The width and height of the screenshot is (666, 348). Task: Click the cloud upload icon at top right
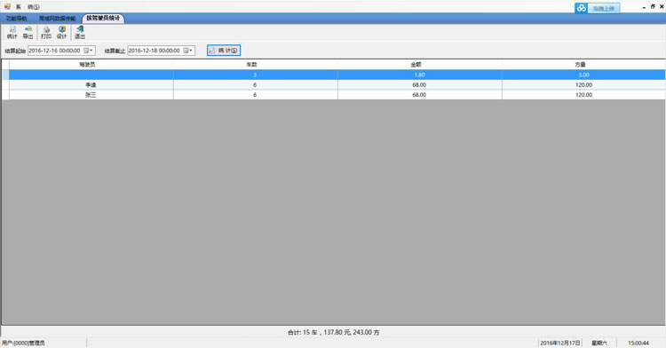tap(582, 8)
